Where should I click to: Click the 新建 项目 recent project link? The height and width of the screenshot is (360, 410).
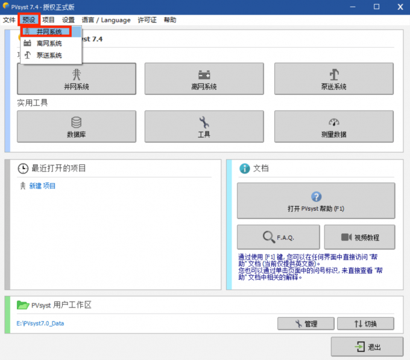42,186
